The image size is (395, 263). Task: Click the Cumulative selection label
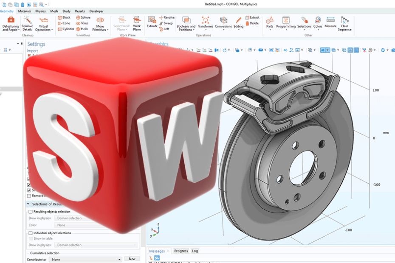[x=45, y=253]
